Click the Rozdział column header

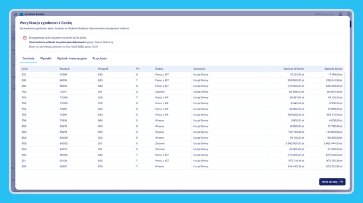coord(64,69)
